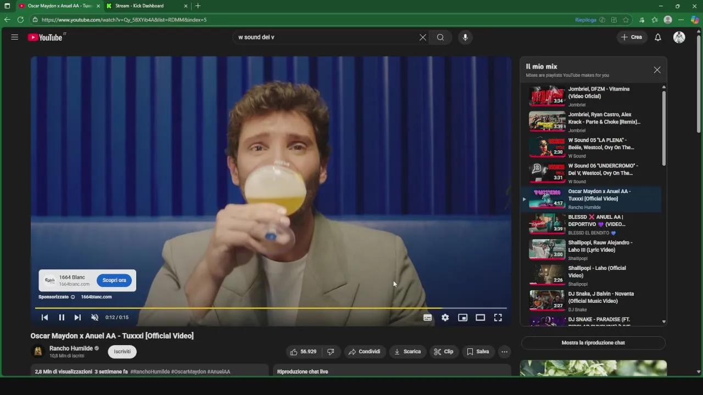The height and width of the screenshot is (395, 703).
Task: Save video with the Salva button
Action: pos(478,352)
